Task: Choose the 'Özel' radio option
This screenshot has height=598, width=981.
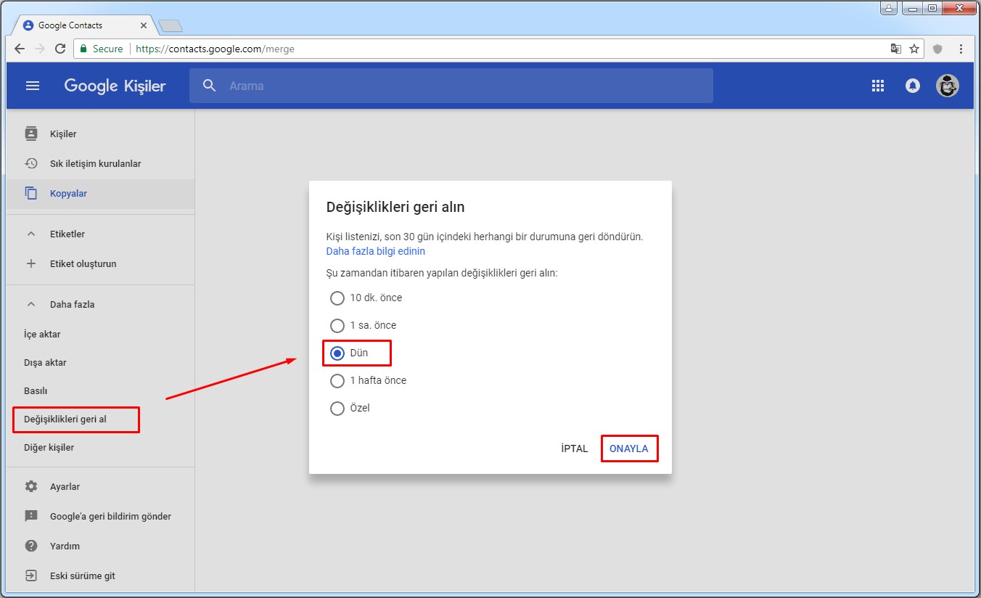Action: pyautogui.click(x=337, y=408)
